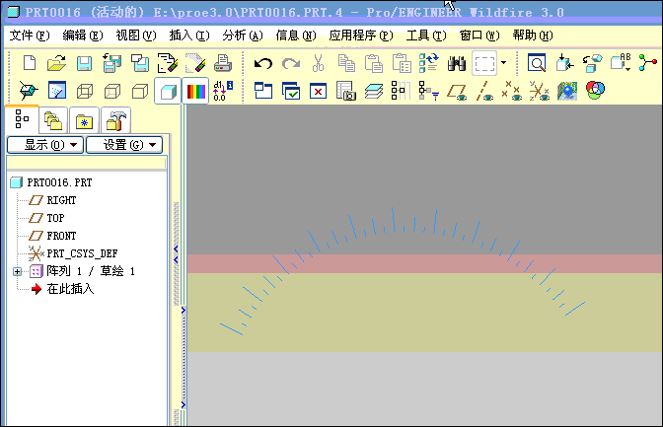Select the Model Tree navigator tab
This screenshot has height=427, width=663.
(22, 118)
